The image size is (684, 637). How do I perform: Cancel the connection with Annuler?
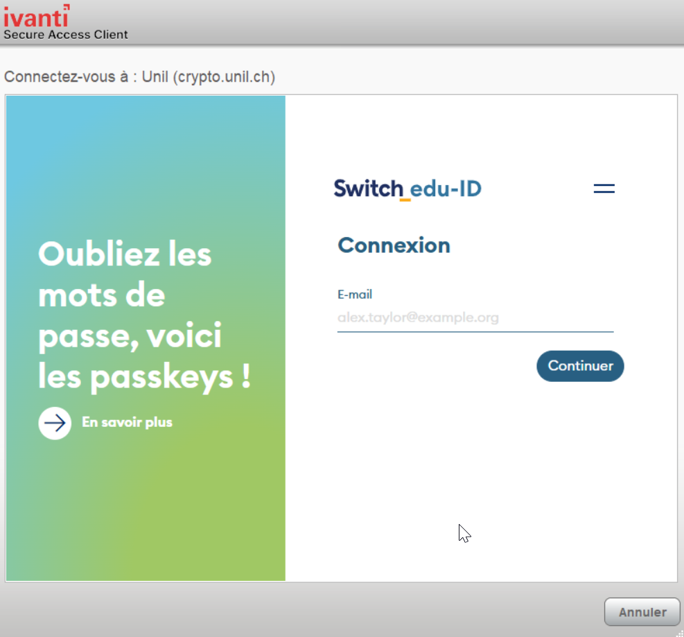coord(642,612)
